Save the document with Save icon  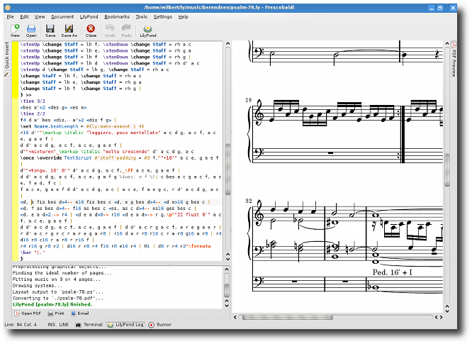(x=50, y=30)
